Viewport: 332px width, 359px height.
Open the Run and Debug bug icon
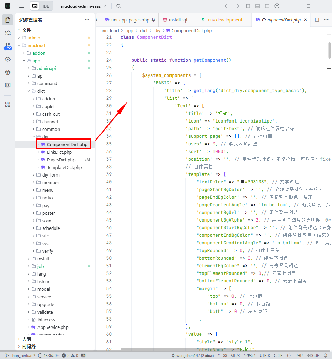[8, 72]
